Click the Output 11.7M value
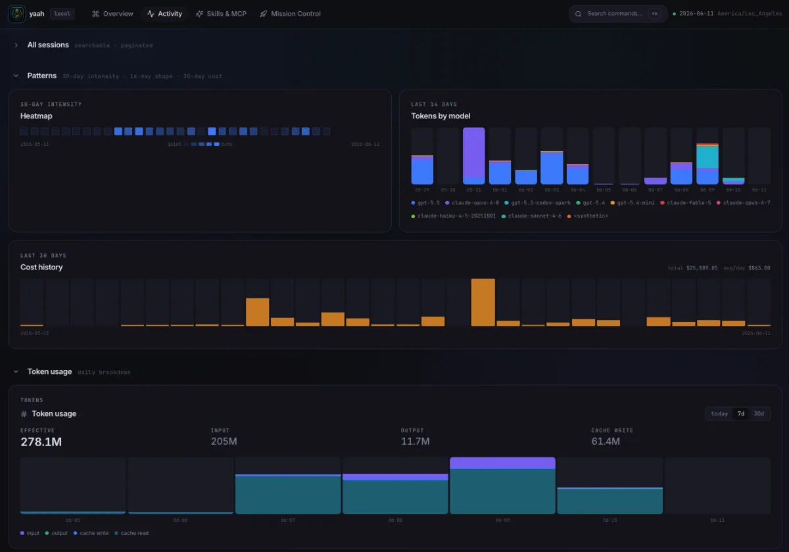The width and height of the screenshot is (789, 552). tap(415, 442)
